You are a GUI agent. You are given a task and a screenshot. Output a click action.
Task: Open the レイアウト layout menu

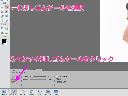point(48,92)
